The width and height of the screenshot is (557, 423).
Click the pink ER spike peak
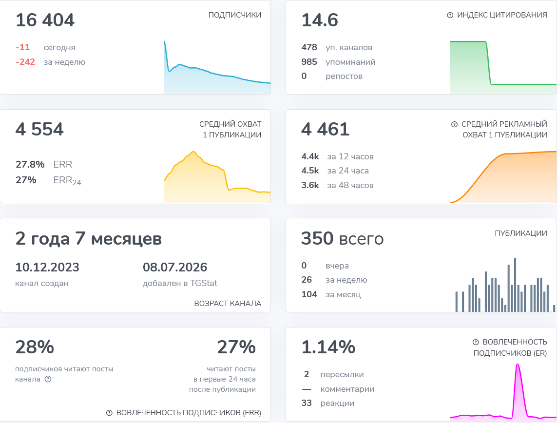click(518, 365)
